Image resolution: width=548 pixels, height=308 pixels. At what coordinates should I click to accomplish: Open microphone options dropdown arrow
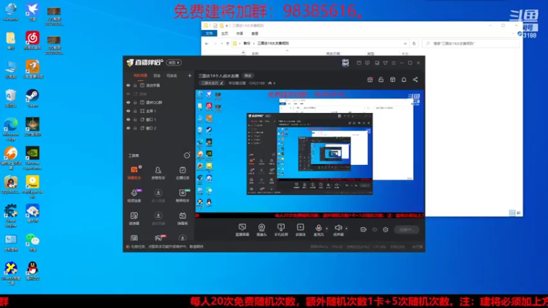(327, 229)
